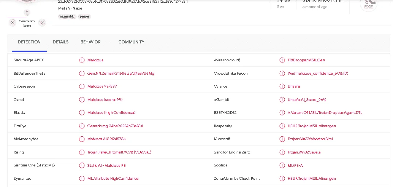Click the Rising engine name

[x=19, y=152]
